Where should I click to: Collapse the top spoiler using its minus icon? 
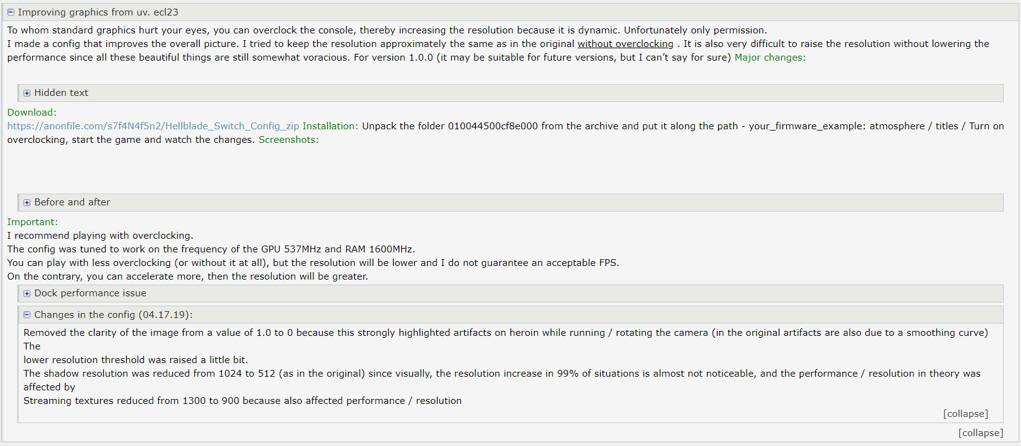pos(11,12)
